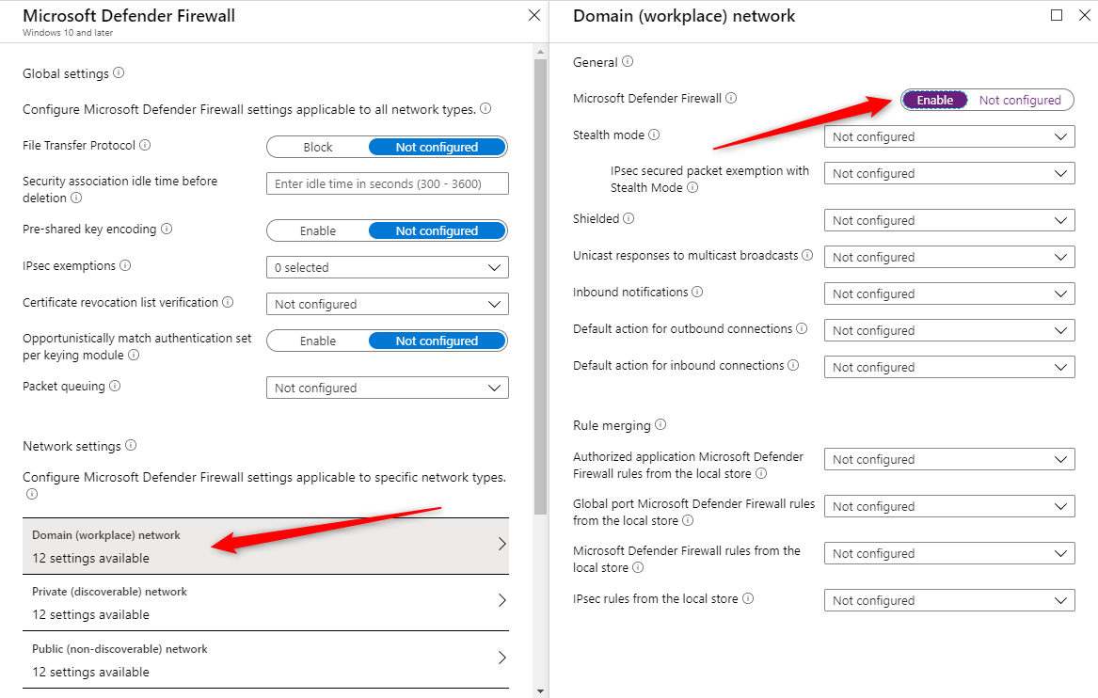Click info icon for Firewall rules from local store
The width and height of the screenshot is (1098, 698).
638,567
